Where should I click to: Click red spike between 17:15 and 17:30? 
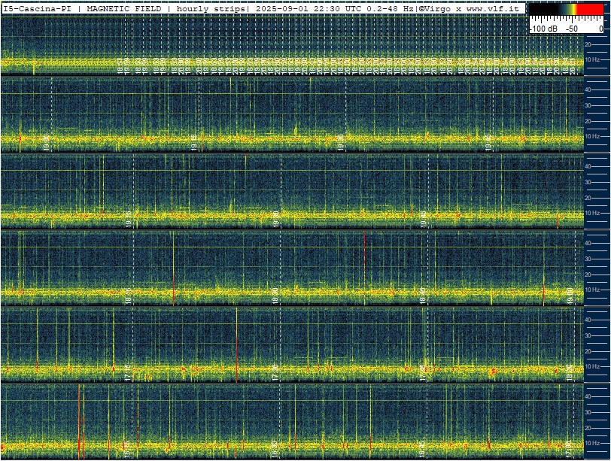pyautogui.click(x=236, y=345)
